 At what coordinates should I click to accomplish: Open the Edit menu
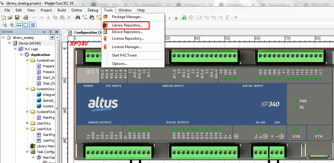click(x=19, y=10)
